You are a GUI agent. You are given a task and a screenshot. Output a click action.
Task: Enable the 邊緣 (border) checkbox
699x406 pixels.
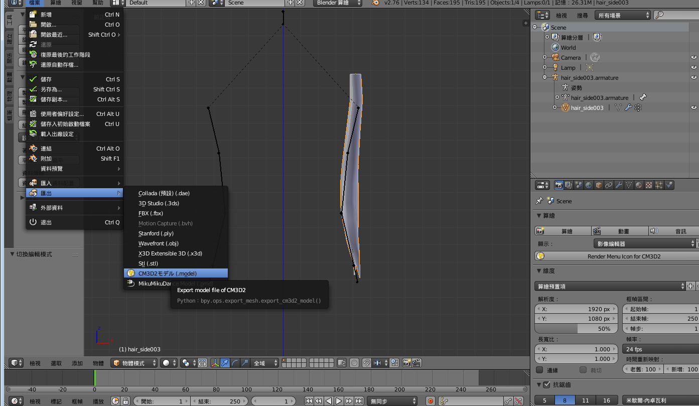click(x=539, y=370)
